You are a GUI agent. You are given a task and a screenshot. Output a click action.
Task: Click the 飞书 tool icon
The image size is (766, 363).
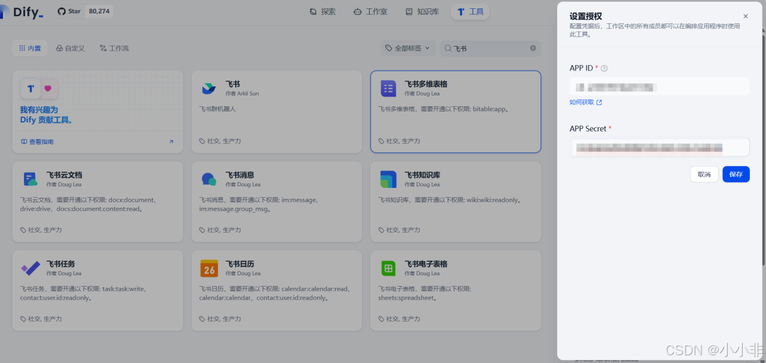[x=209, y=88]
